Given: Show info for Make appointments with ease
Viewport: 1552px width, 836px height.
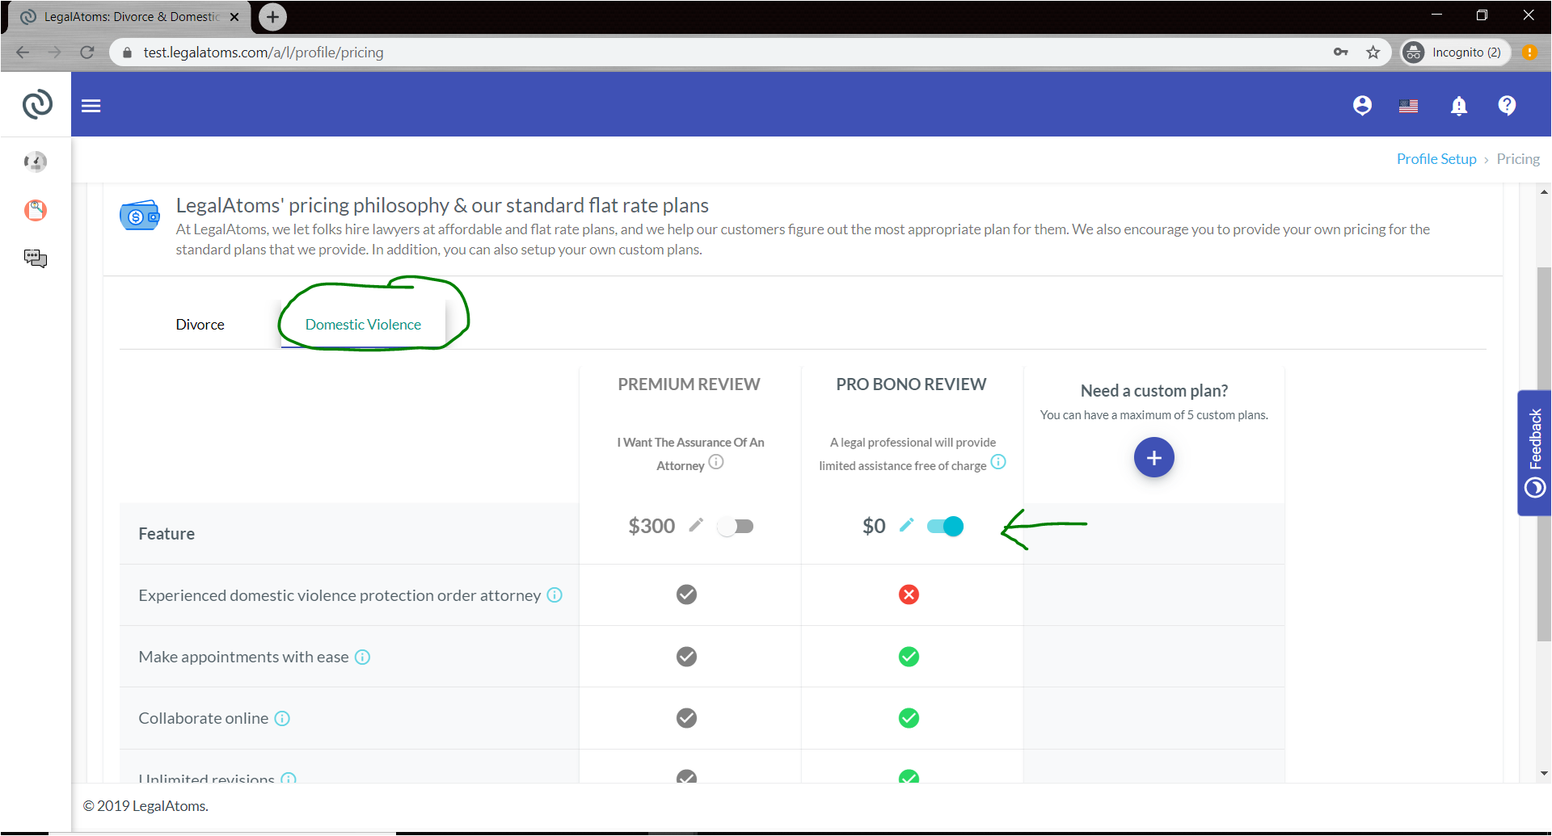Looking at the screenshot, I should click(363, 657).
